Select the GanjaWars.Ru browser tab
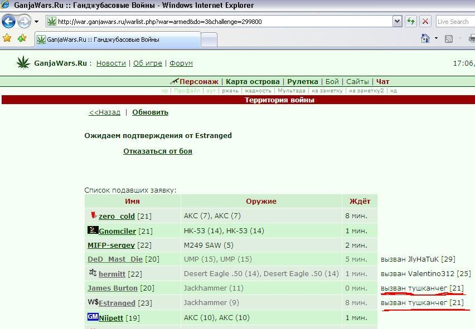Screen dimensions: 475x329 tap(118, 40)
